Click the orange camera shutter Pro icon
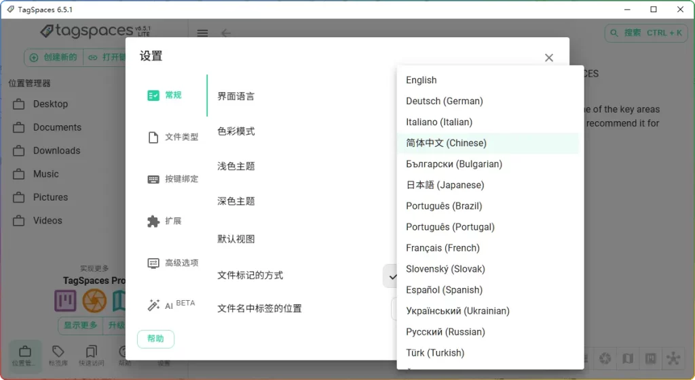This screenshot has height=380, width=695. [x=94, y=301]
